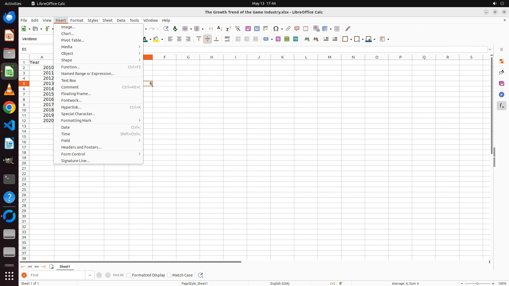This screenshot has height=286, width=509.
Task: Format cell as percent icon
Action: coord(278,39)
